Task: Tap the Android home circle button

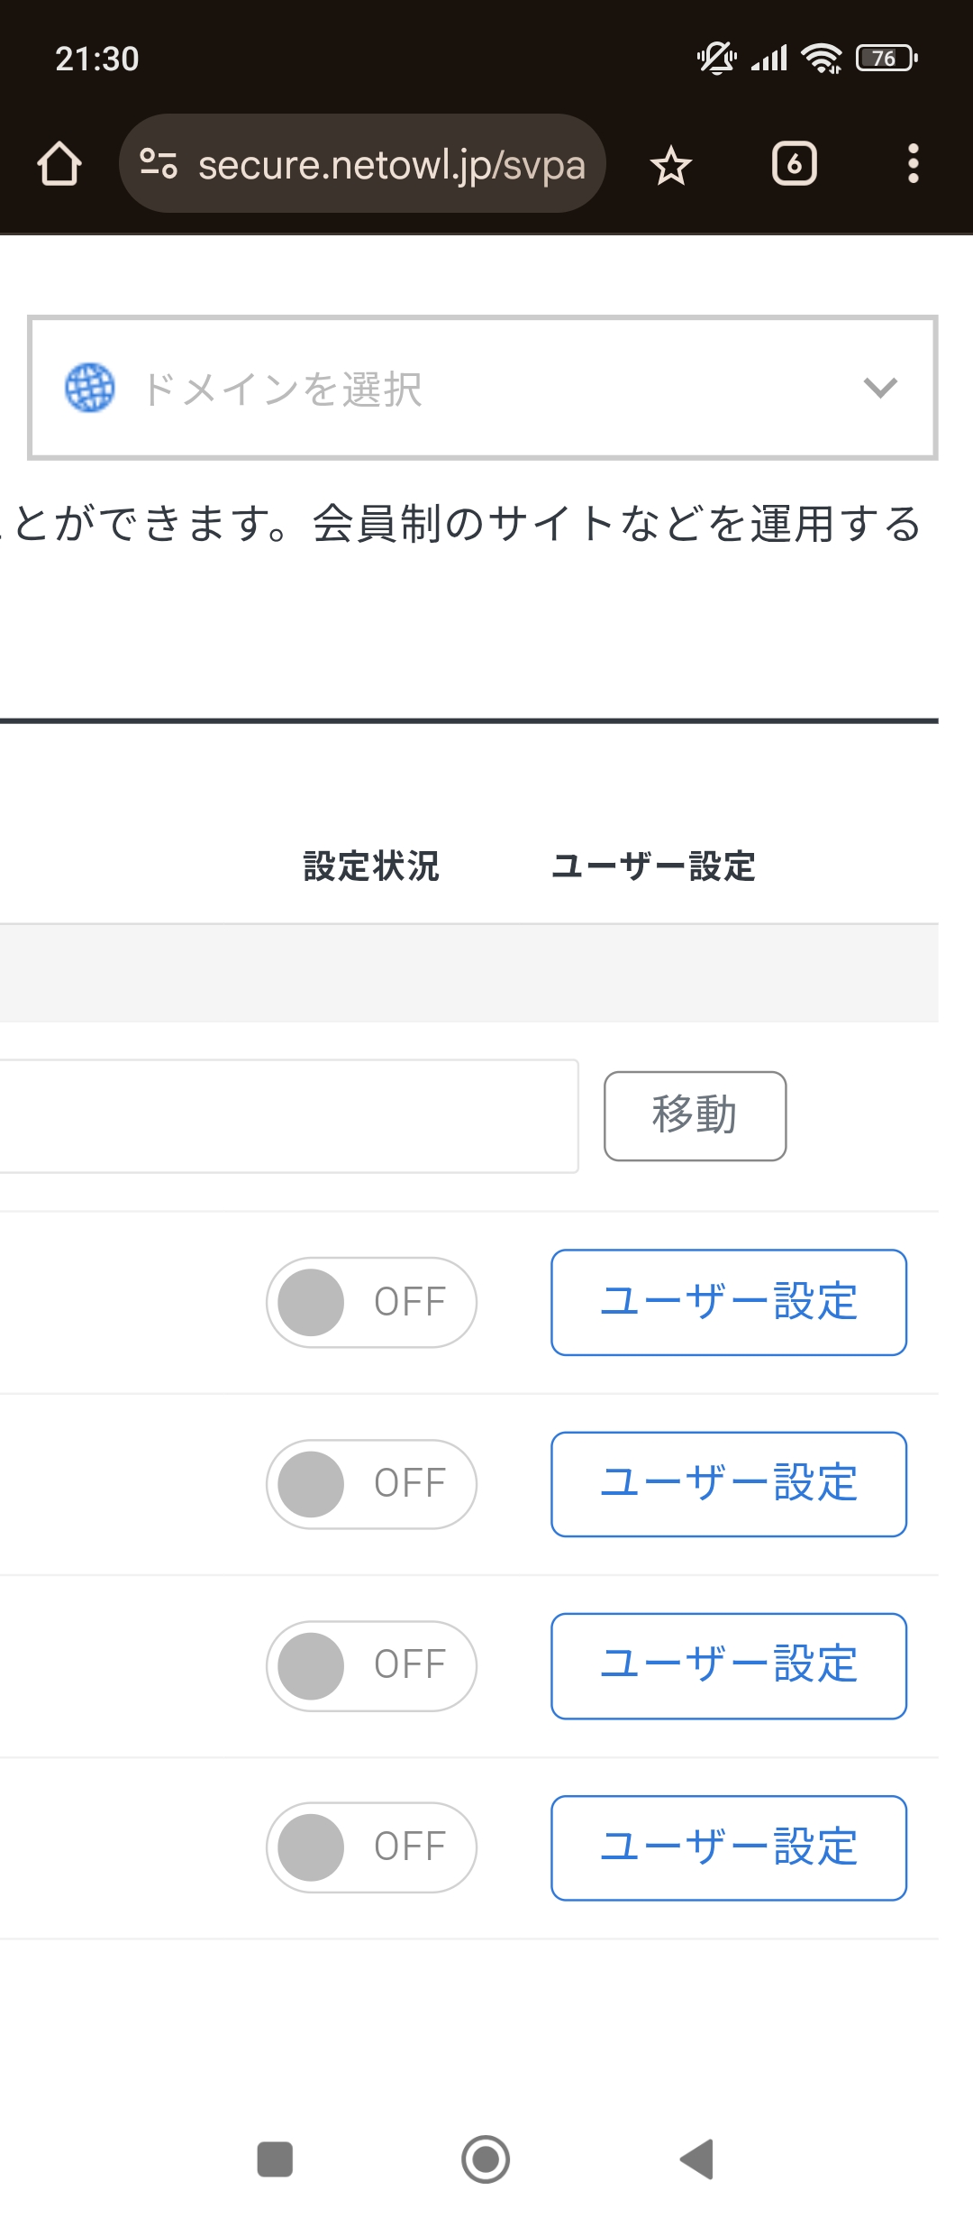Action: tap(486, 2159)
